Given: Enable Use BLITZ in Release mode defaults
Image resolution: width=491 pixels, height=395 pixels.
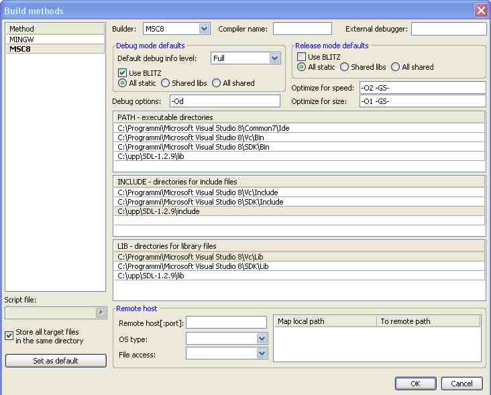Looking at the screenshot, I should pos(302,57).
